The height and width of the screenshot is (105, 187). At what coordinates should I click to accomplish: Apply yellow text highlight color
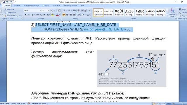coord(53,15)
